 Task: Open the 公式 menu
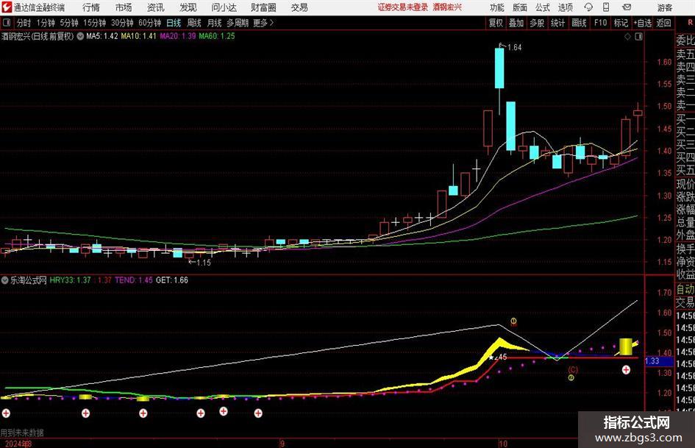point(543,7)
